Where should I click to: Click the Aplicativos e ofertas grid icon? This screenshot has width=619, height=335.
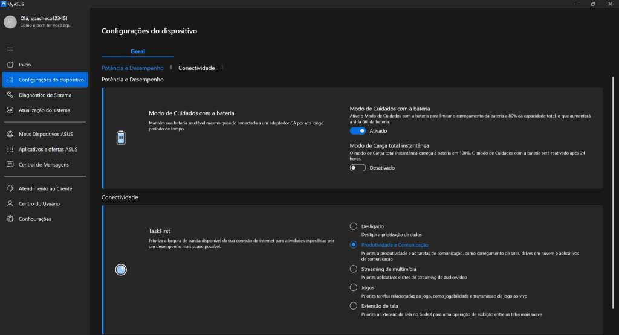10,149
